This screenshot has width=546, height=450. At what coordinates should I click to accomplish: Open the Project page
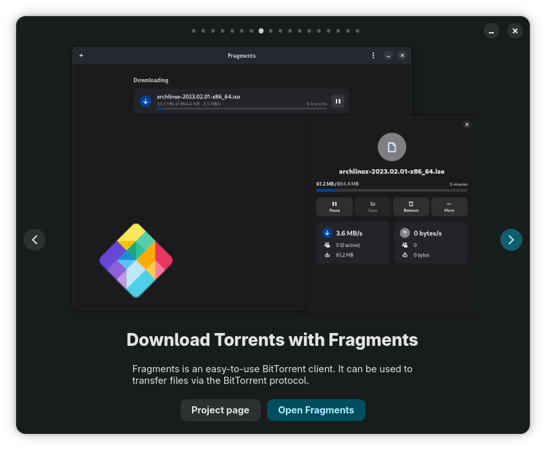tap(220, 410)
